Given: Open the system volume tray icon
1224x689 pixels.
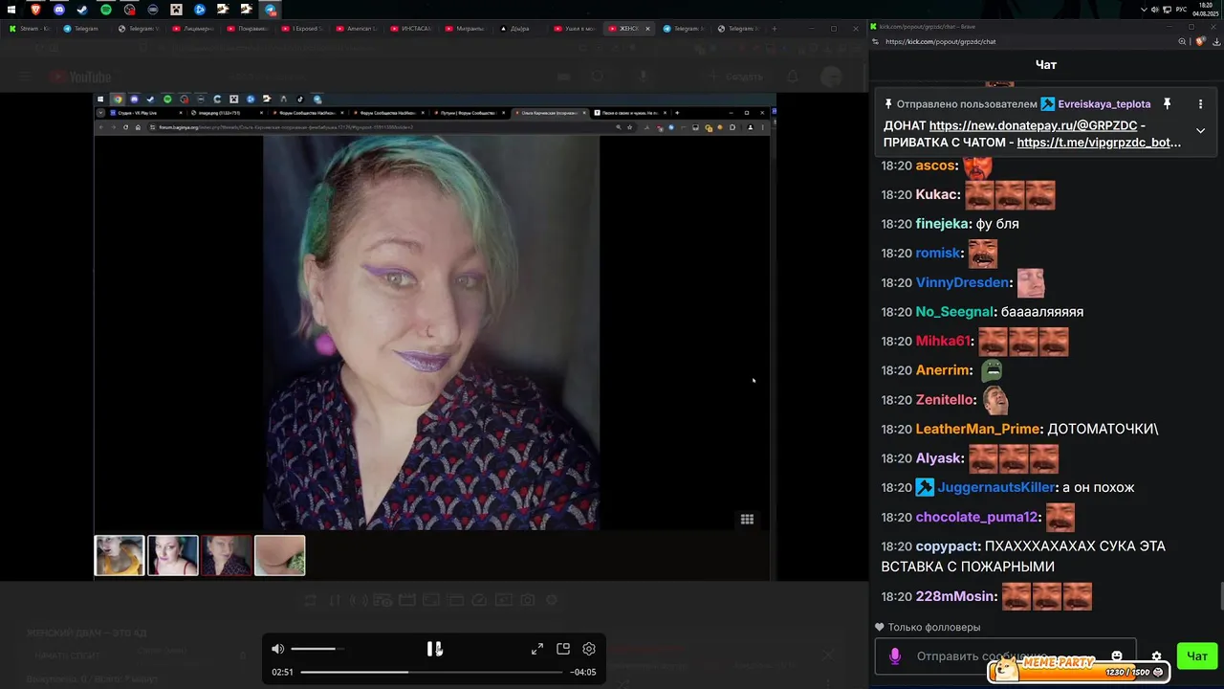Looking at the screenshot, I should tap(1156, 10).
